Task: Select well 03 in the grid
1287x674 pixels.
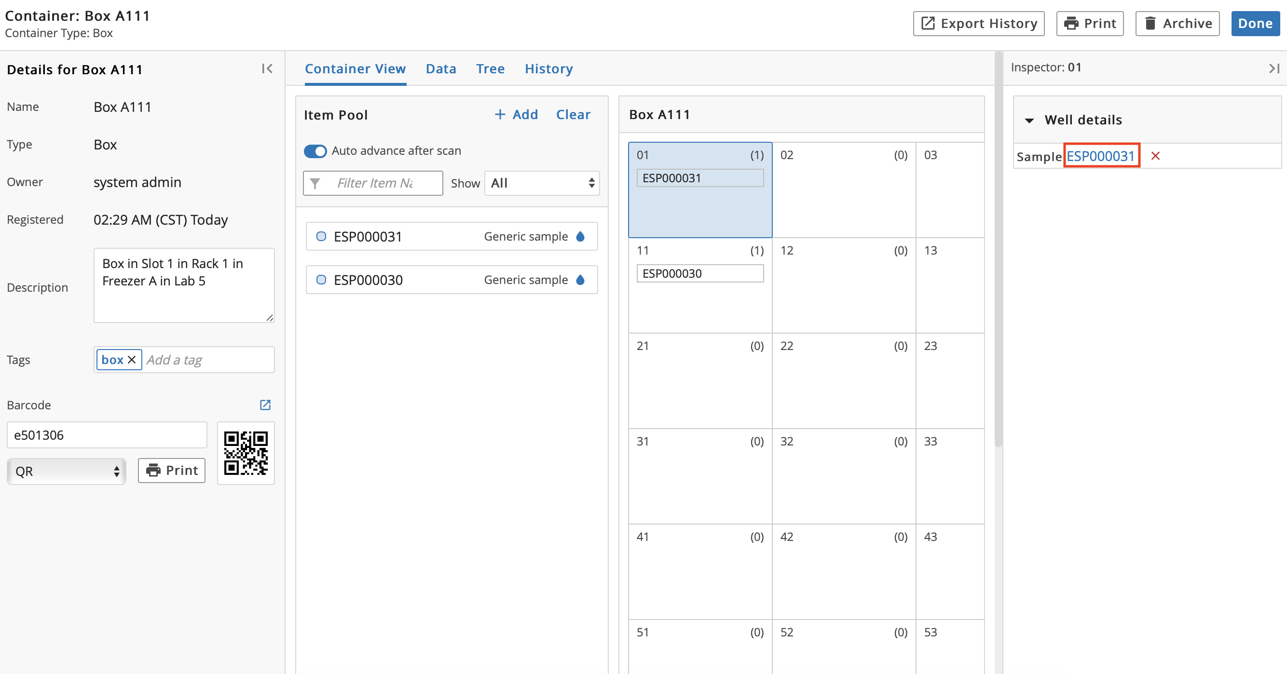Action: pos(950,190)
